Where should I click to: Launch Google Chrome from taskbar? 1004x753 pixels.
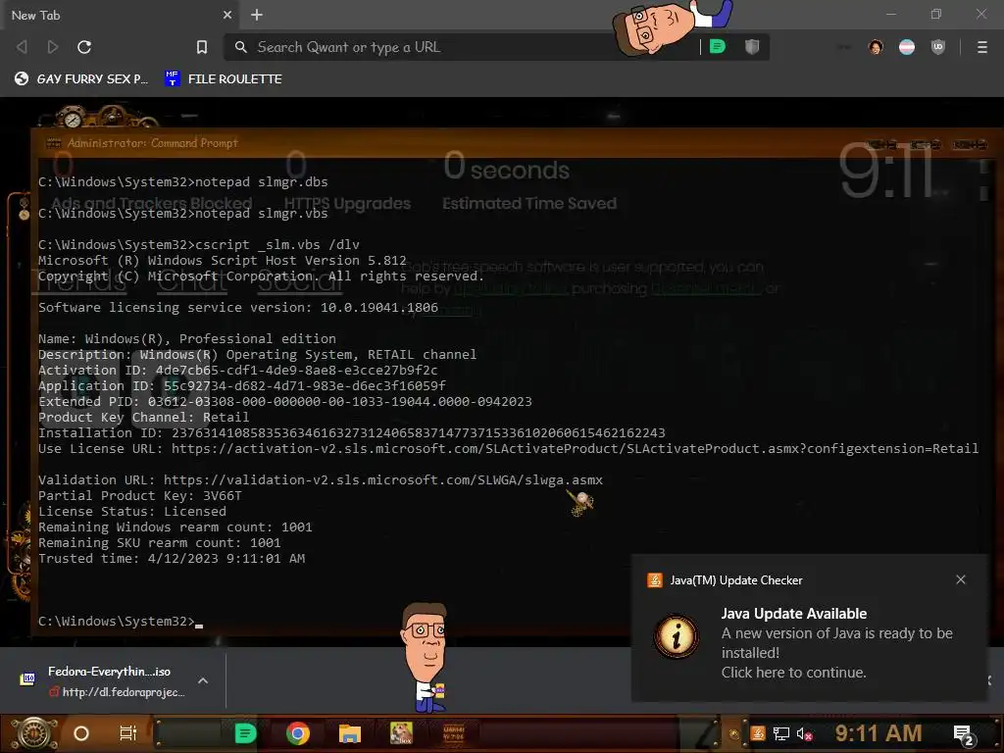[298, 733]
